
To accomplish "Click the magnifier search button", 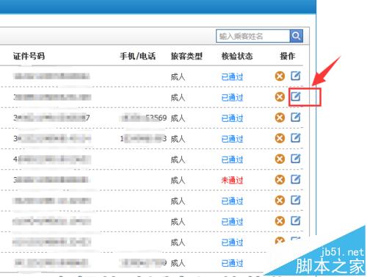I will tap(297, 36).
